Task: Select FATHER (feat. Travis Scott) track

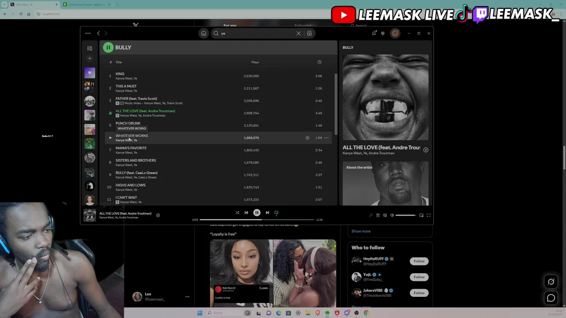Action: [136, 98]
